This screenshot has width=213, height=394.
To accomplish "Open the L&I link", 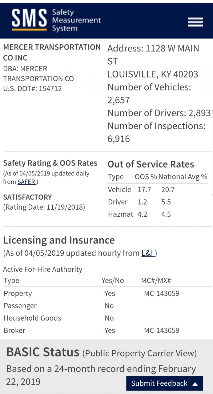I will click(x=148, y=253).
